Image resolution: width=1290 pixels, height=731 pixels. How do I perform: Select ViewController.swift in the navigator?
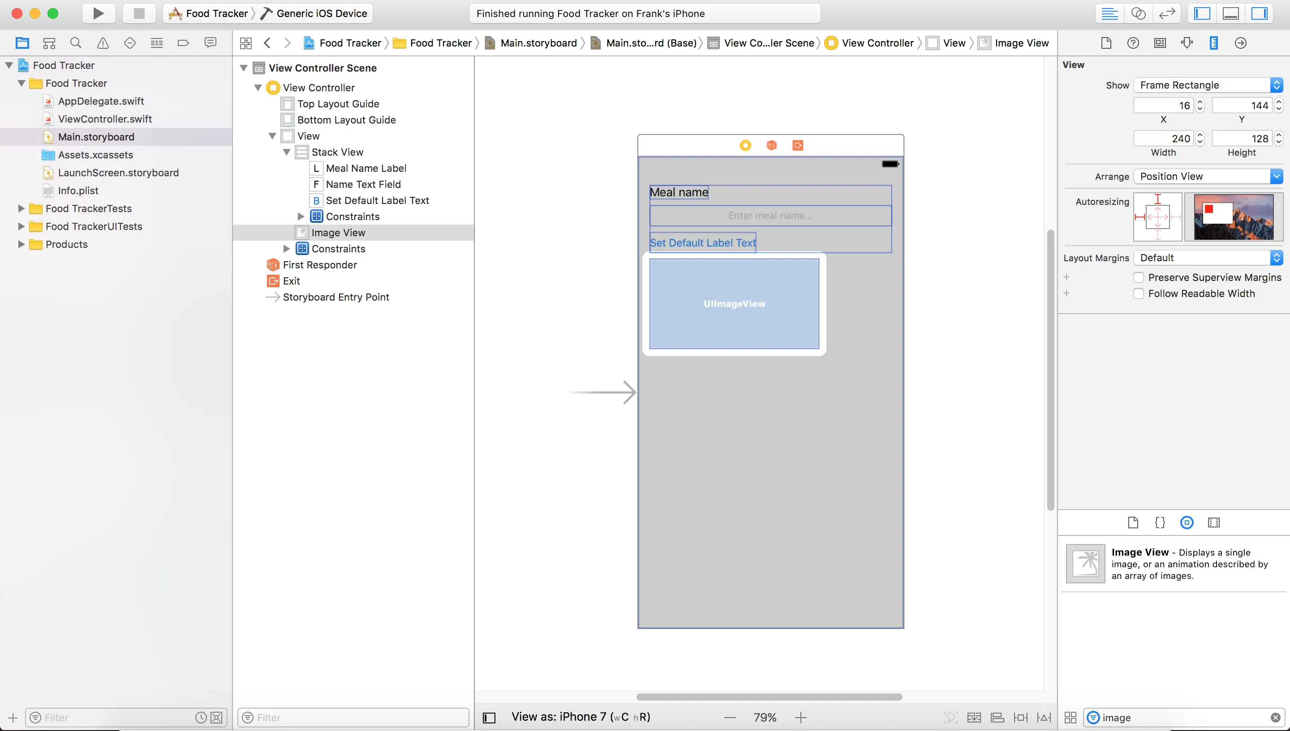click(x=104, y=119)
